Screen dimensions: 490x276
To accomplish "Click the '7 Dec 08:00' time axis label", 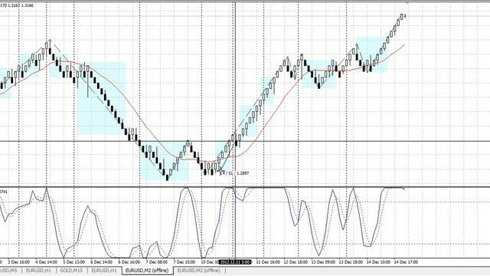I will (156, 262).
